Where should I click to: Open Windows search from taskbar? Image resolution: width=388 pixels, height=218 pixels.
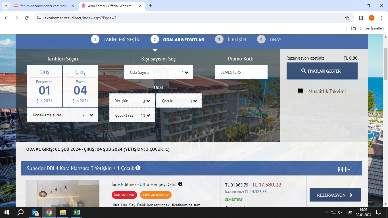pyautogui.click(x=20, y=212)
